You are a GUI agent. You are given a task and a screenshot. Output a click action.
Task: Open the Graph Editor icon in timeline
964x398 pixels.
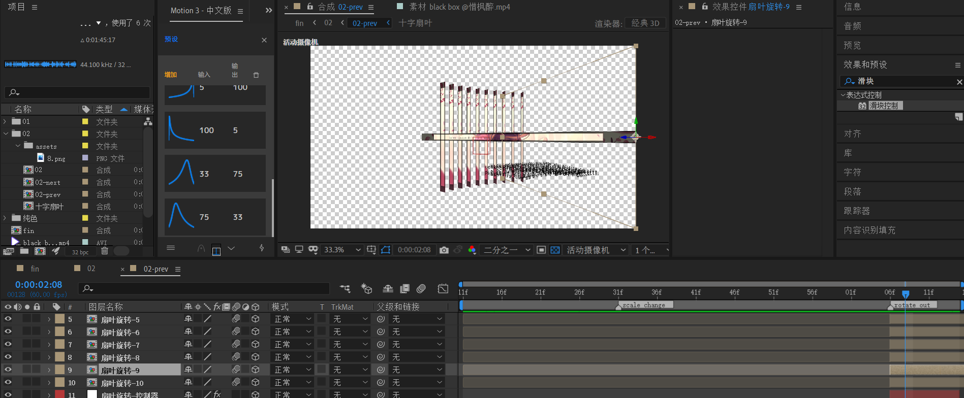pos(443,289)
